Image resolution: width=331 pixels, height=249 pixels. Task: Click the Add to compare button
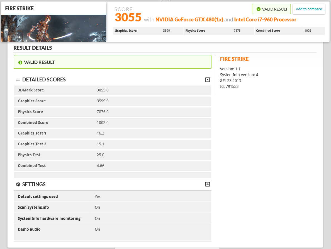[309, 9]
